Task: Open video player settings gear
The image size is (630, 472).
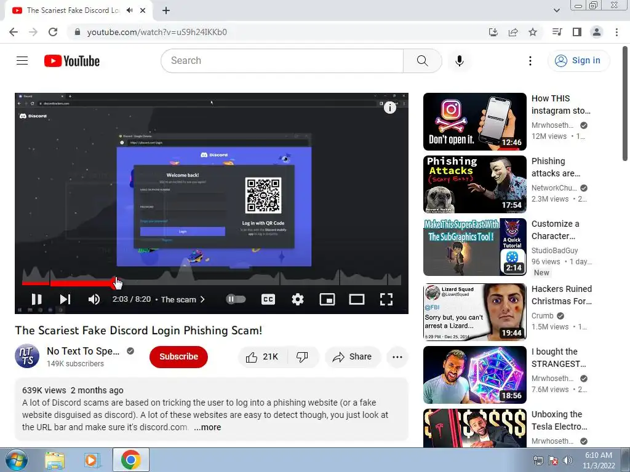Action: coord(298,299)
